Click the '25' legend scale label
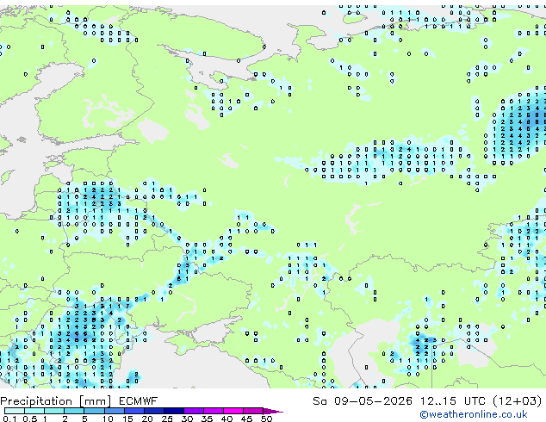The height and width of the screenshot is (422, 546). [167, 419]
